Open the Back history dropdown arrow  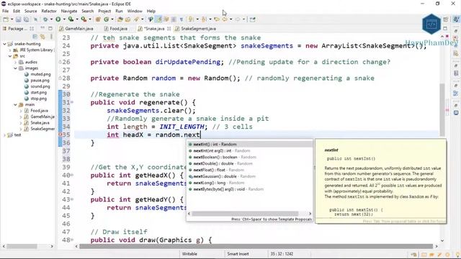point(230,19)
